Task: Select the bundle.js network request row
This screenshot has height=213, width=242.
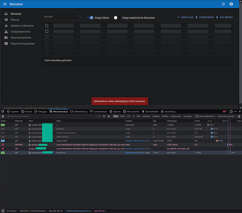Action: (x=121, y=129)
